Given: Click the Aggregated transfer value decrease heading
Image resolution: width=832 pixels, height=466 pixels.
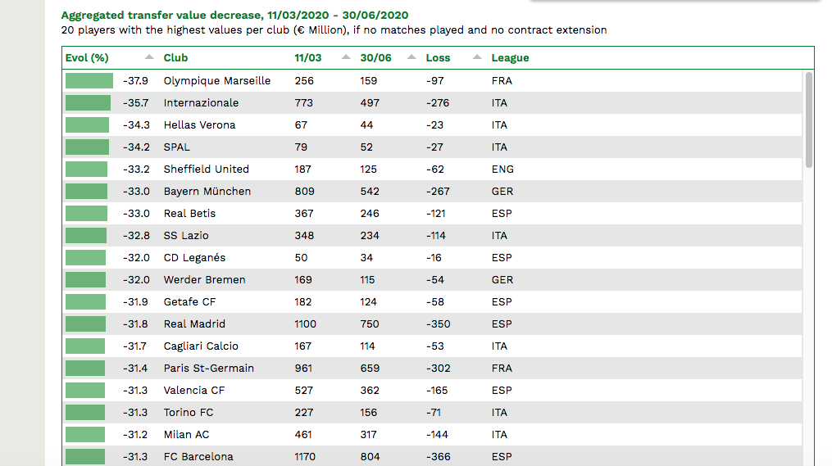Looking at the screenshot, I should (234, 16).
